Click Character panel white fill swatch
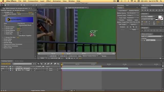 point(160,17)
